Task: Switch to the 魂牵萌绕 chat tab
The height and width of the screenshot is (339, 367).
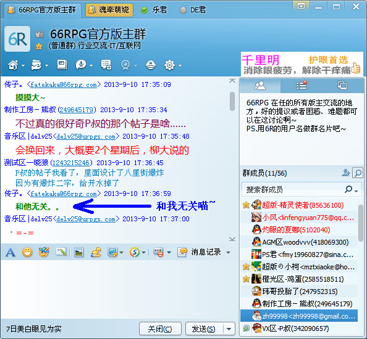Action: 109,10
